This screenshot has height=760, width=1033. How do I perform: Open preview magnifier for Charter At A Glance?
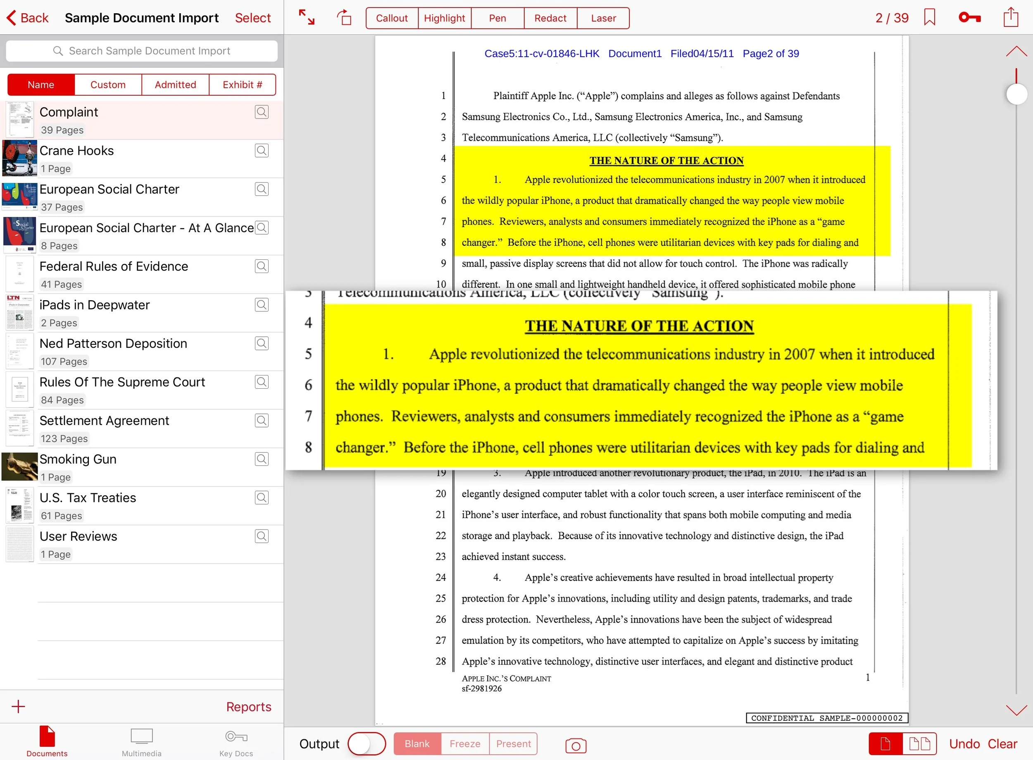[x=262, y=228]
